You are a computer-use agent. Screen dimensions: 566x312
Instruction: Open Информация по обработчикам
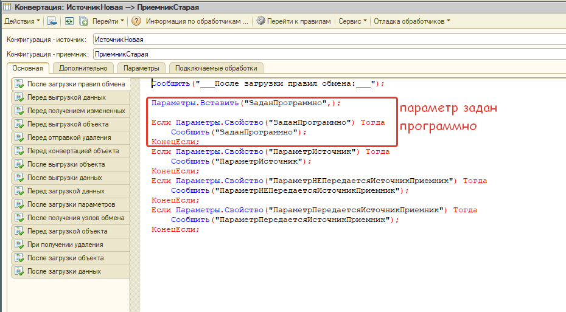(197, 21)
